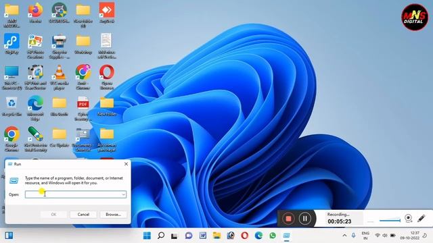
Task: Open Opera from the taskbar
Action: pos(244,236)
